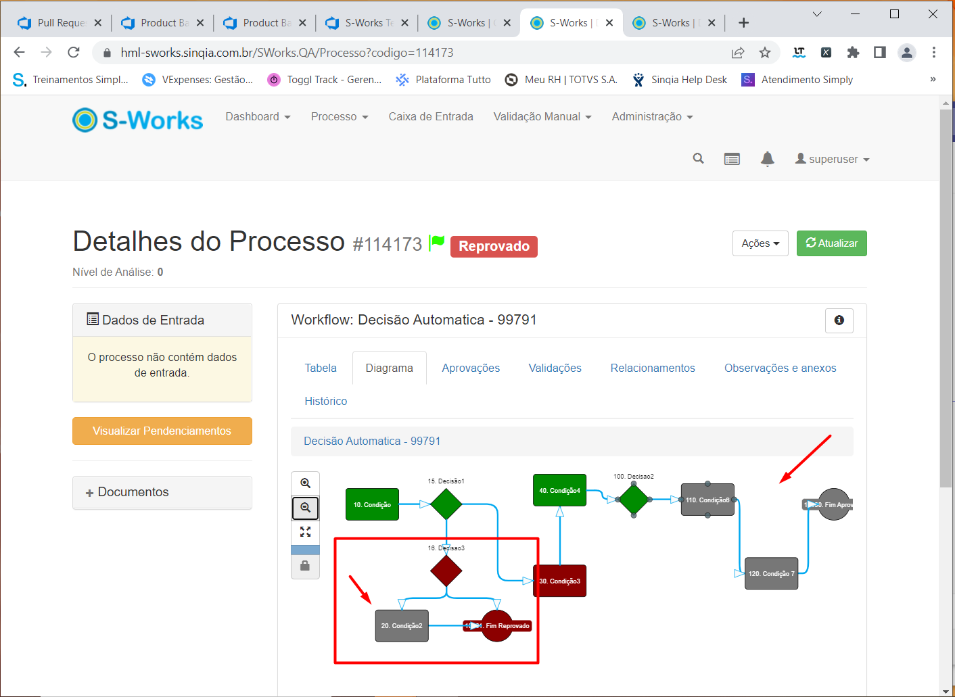Select the 30. Condição3 dark red node

tap(560, 581)
